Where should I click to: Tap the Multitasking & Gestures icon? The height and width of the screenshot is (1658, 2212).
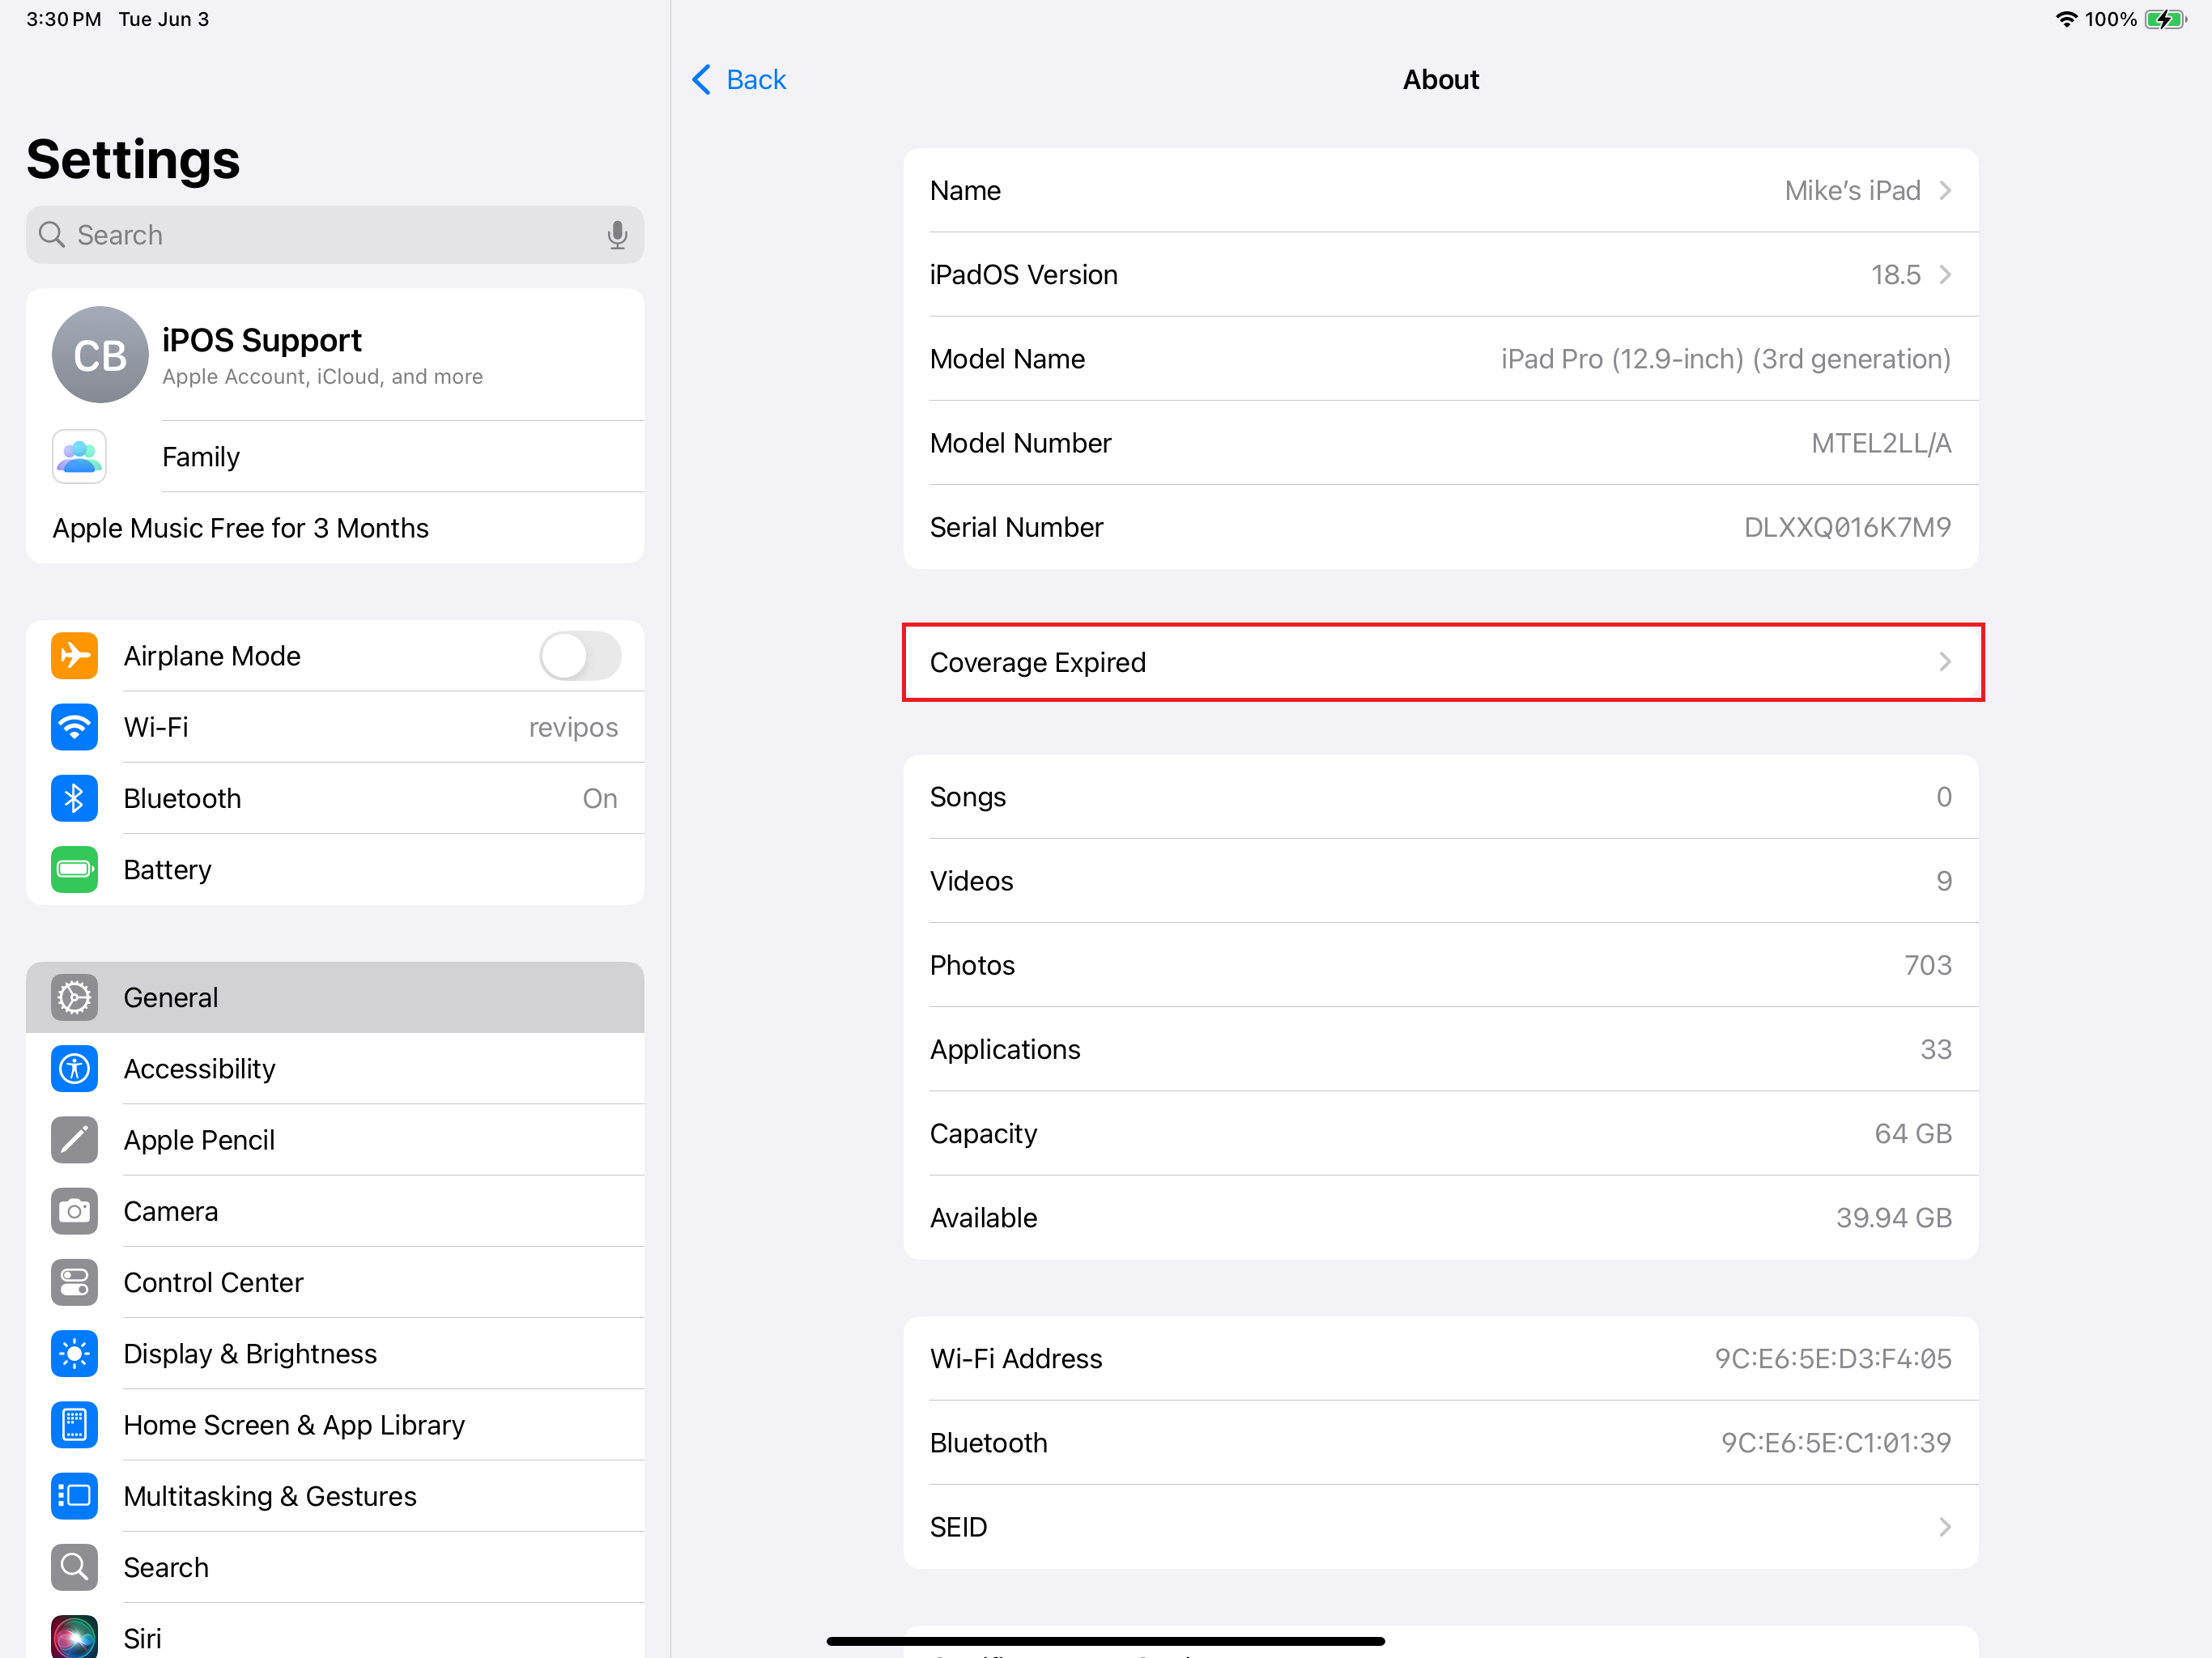tap(75, 1496)
